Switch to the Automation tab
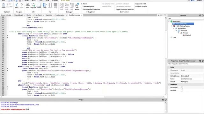This screenshot has height=114, width=204. coord(60,15)
